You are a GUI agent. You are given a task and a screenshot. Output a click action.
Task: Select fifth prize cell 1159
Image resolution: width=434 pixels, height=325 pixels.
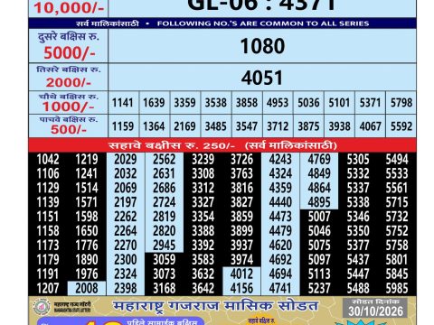123,126
